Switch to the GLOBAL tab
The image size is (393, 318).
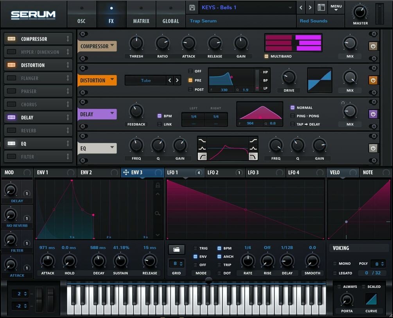click(x=170, y=14)
